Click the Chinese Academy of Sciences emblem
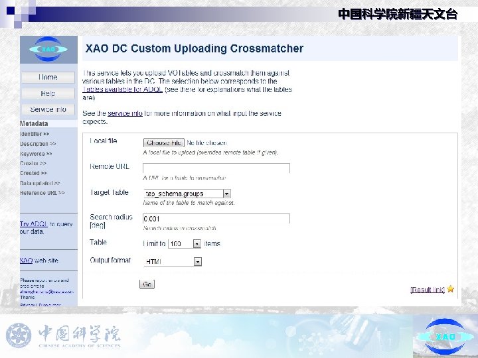 coord(19,335)
